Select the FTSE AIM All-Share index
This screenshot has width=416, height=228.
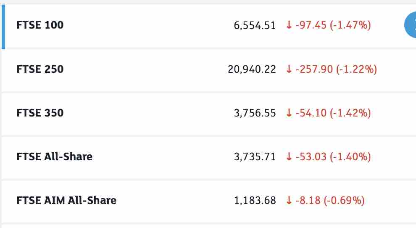click(66, 200)
